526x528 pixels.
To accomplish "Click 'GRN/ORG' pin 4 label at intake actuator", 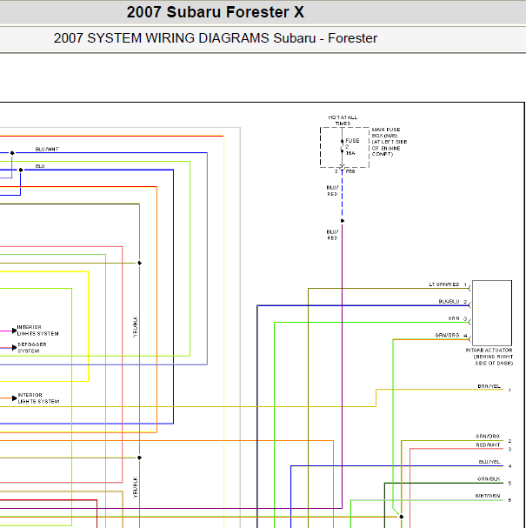I will pyautogui.click(x=447, y=336).
